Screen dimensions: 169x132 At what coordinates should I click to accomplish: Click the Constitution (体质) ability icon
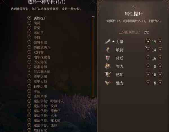point(108,58)
